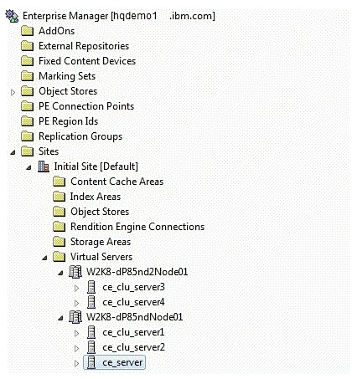Collapse the Sites folder node
Image resolution: width=352 pixels, height=379 pixels.
tap(13, 152)
